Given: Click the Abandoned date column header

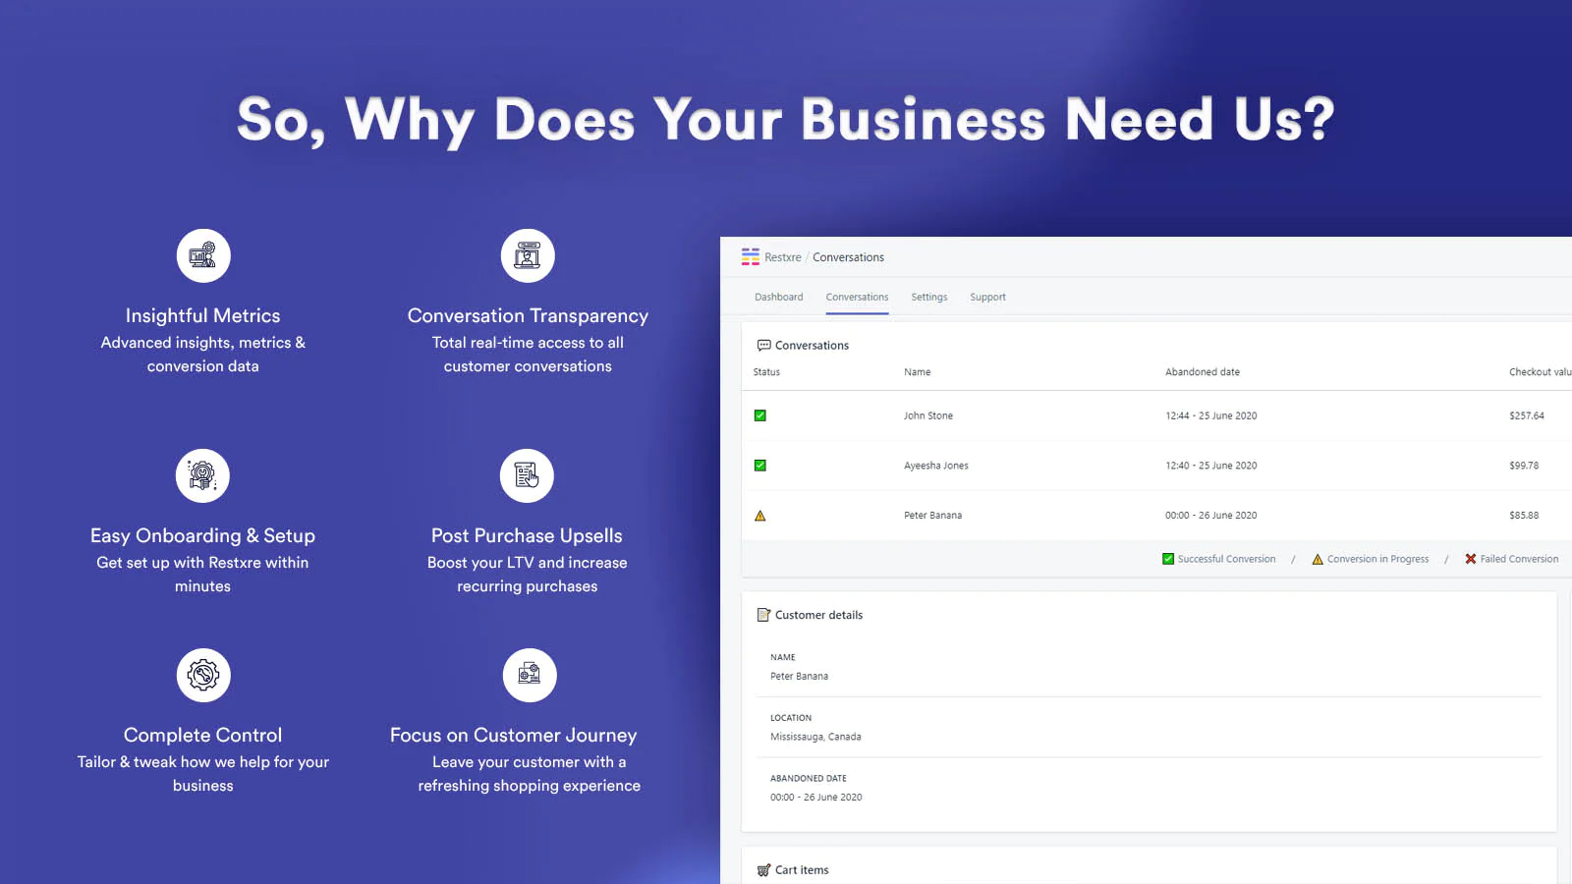Looking at the screenshot, I should pyautogui.click(x=1203, y=372).
